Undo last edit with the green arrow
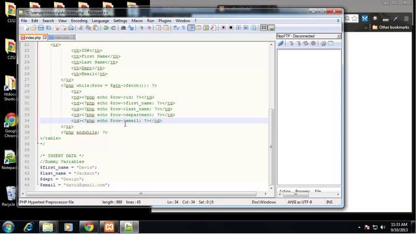This screenshot has height=234, width=416. (105, 28)
